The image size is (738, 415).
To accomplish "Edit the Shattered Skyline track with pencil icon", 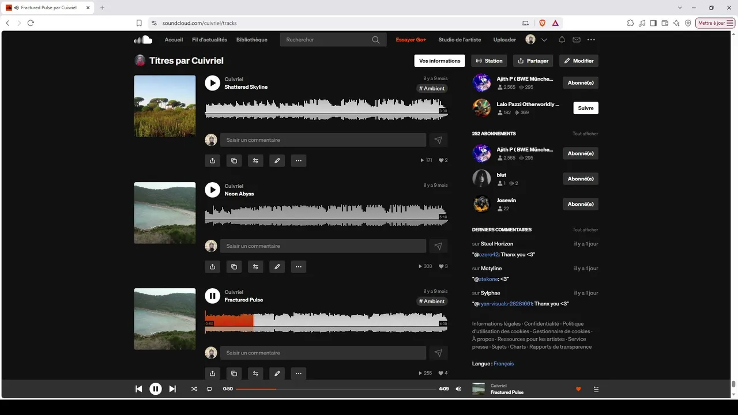I will [277, 160].
